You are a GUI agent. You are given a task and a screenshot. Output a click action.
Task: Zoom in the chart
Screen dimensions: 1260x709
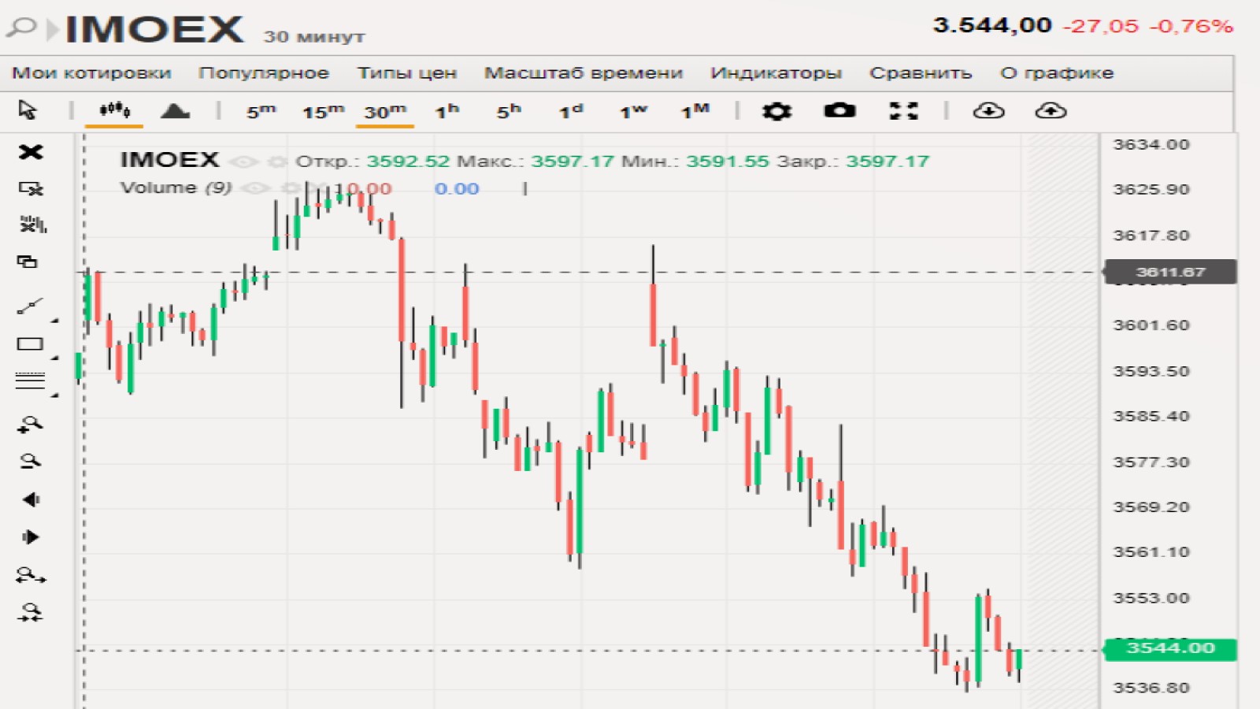pyautogui.click(x=30, y=425)
